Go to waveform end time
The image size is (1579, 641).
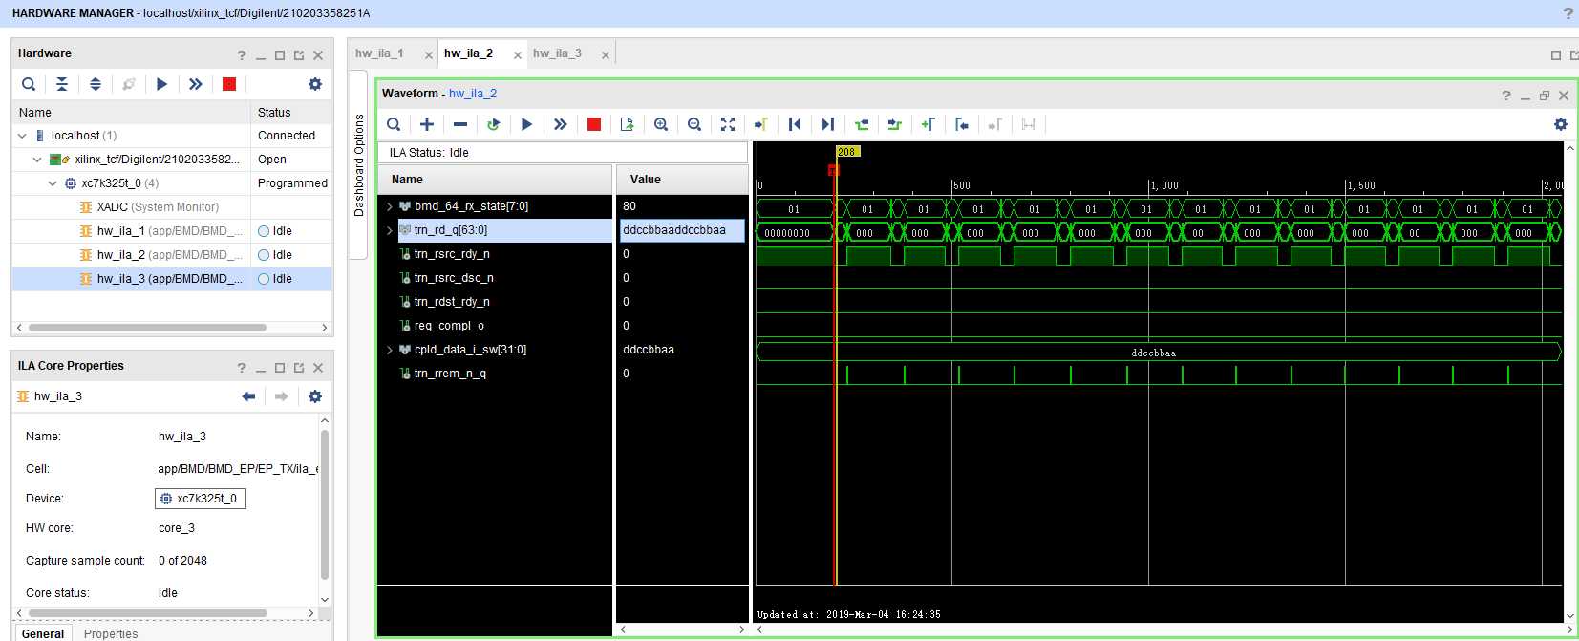coord(828,124)
